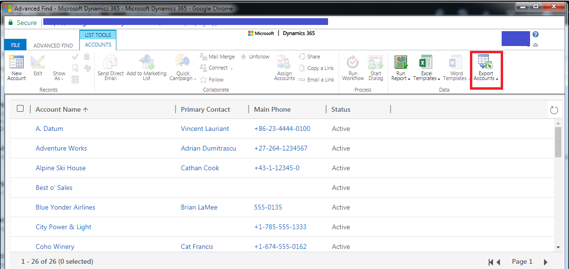Open the Coho Winery account
The height and width of the screenshot is (269, 569).
point(55,246)
